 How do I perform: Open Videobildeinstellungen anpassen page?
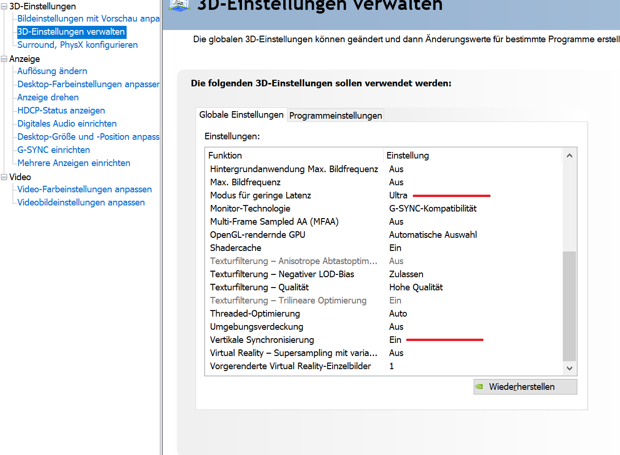[81, 203]
